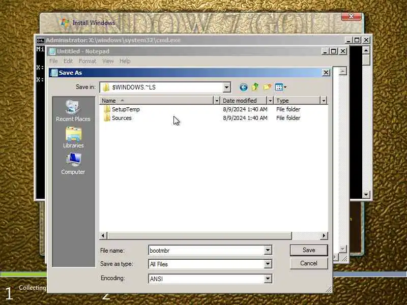Open Notepad Help menu

(x=125, y=61)
